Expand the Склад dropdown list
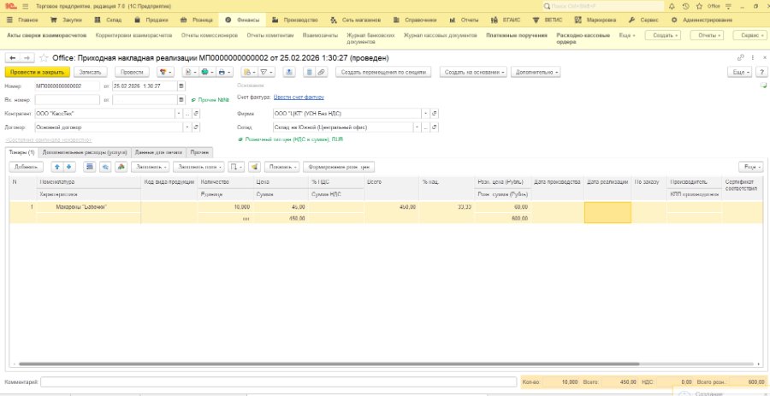770x396 pixels. (417, 127)
